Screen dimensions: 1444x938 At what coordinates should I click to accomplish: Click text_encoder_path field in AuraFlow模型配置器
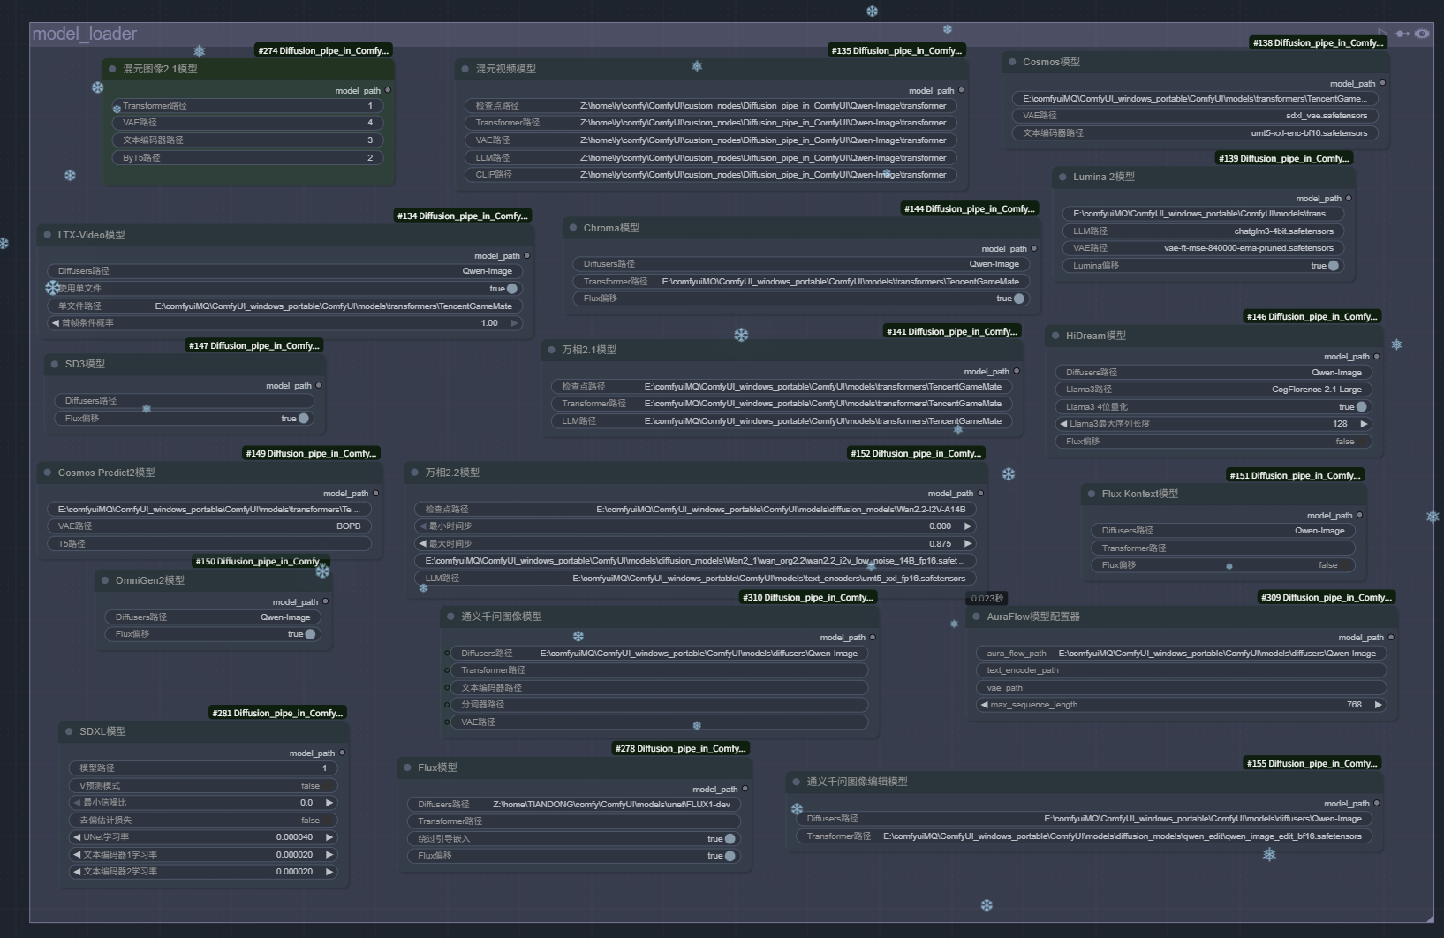(1182, 670)
